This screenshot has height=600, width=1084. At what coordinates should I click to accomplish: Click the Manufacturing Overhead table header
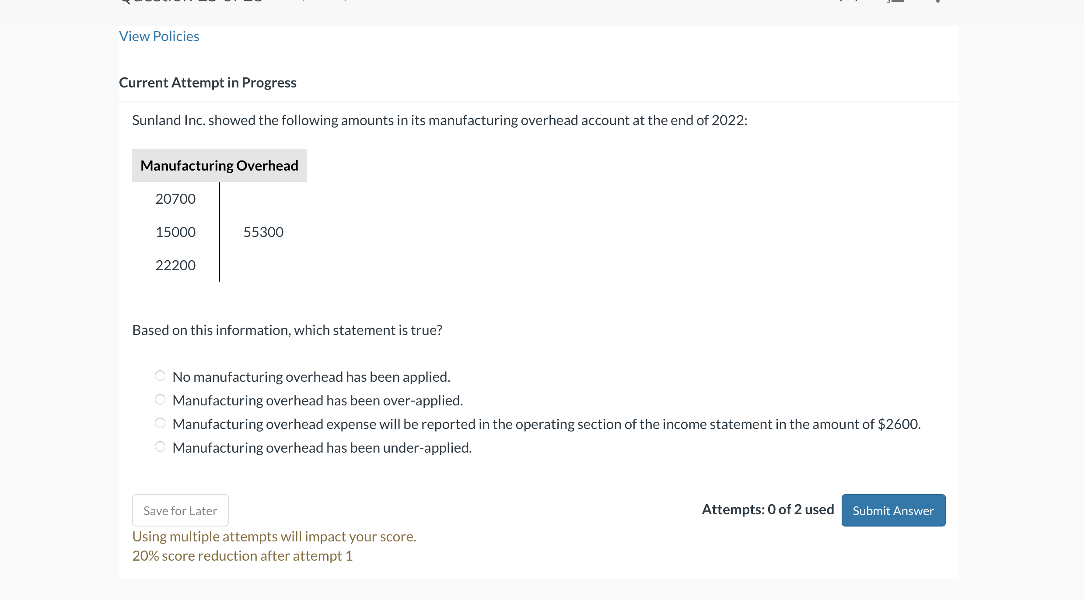point(219,165)
